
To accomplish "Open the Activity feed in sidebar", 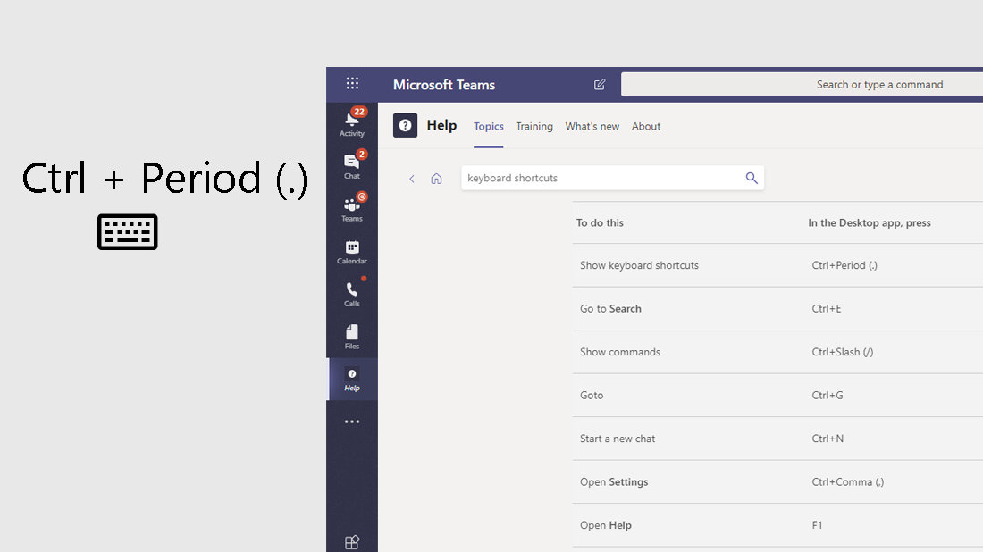I will (352, 123).
